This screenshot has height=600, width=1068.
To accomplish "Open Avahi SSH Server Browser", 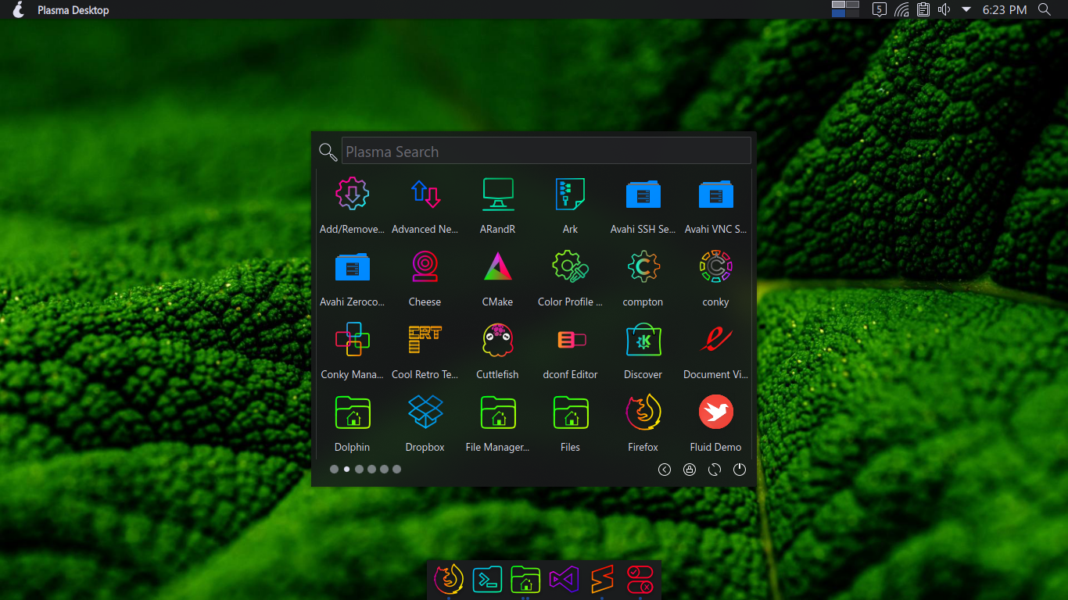I will [643, 194].
